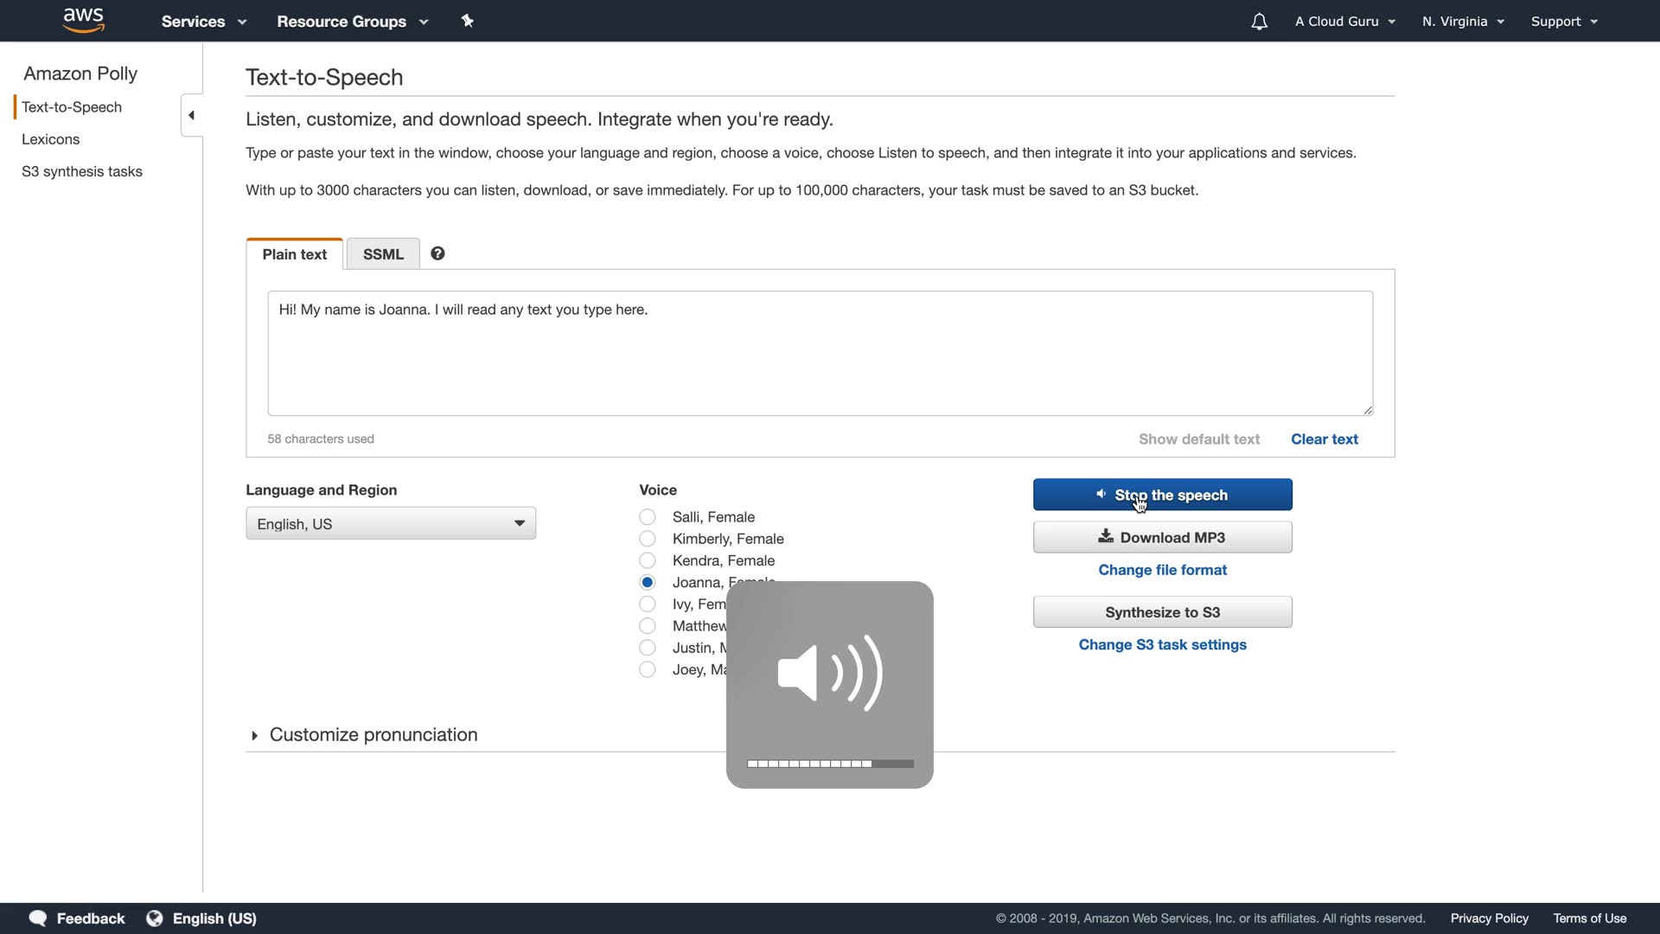Click the globe language icon
Viewport: 1660px width, 934px height.
[x=155, y=918]
